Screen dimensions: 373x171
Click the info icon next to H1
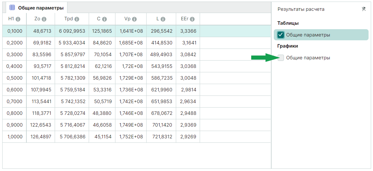(x=18, y=19)
